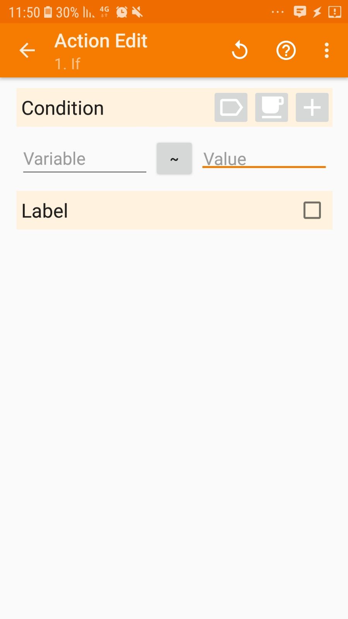Click the undo/revert circular arrow icon

(x=240, y=50)
